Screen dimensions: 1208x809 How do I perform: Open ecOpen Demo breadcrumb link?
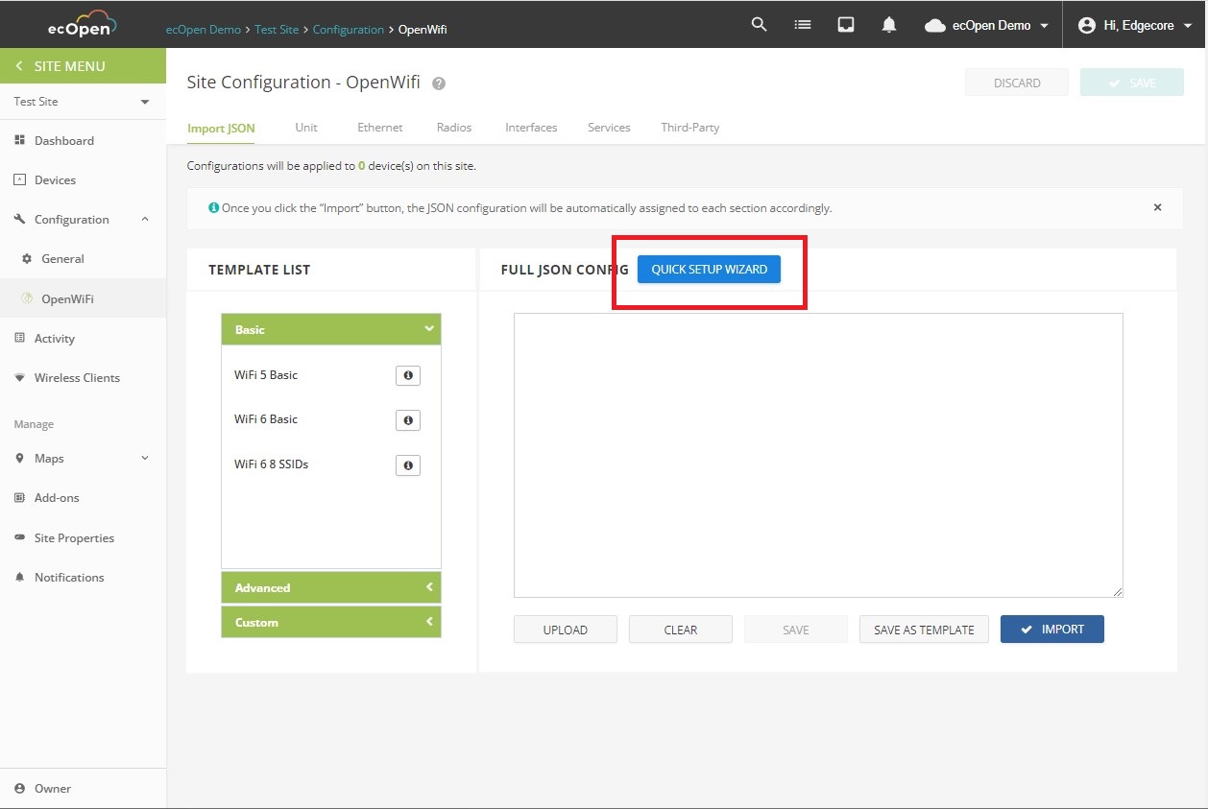coord(204,30)
